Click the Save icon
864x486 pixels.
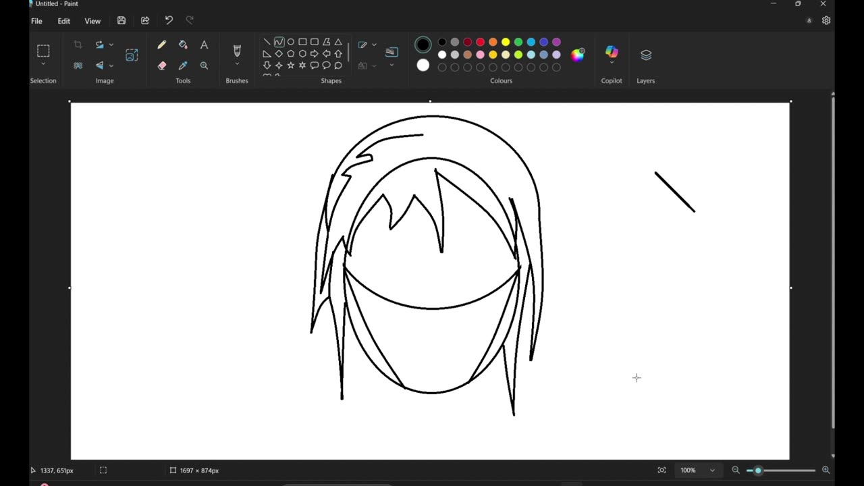(x=122, y=21)
